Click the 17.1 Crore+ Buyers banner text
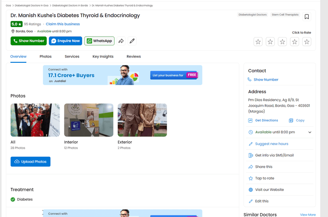This screenshot has height=217, width=328. coord(71,75)
